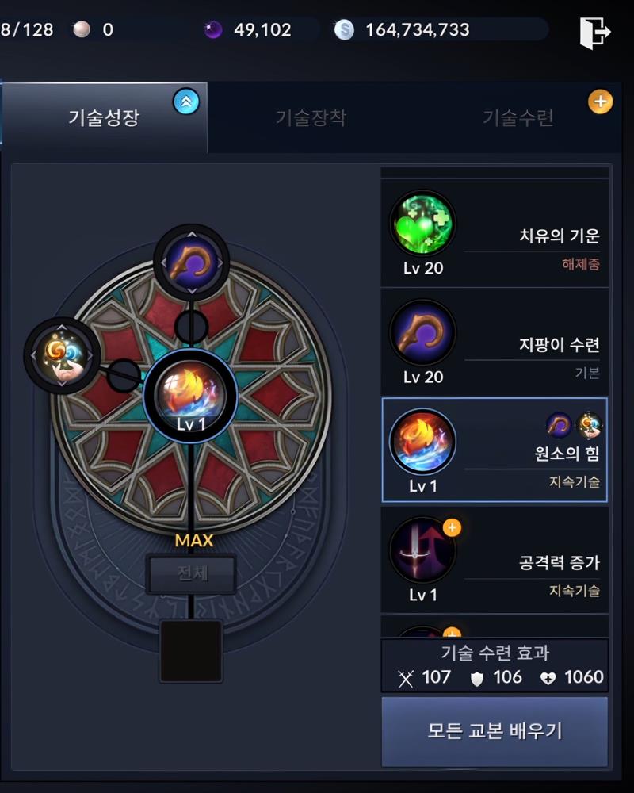This screenshot has height=793, width=634.
Task: Click the yellow plus on 기술수련 tab
Action: pyautogui.click(x=600, y=102)
